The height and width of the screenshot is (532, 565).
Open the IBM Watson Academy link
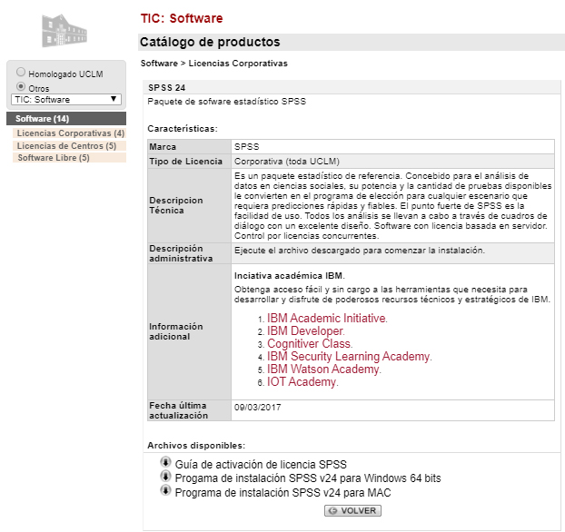click(323, 369)
